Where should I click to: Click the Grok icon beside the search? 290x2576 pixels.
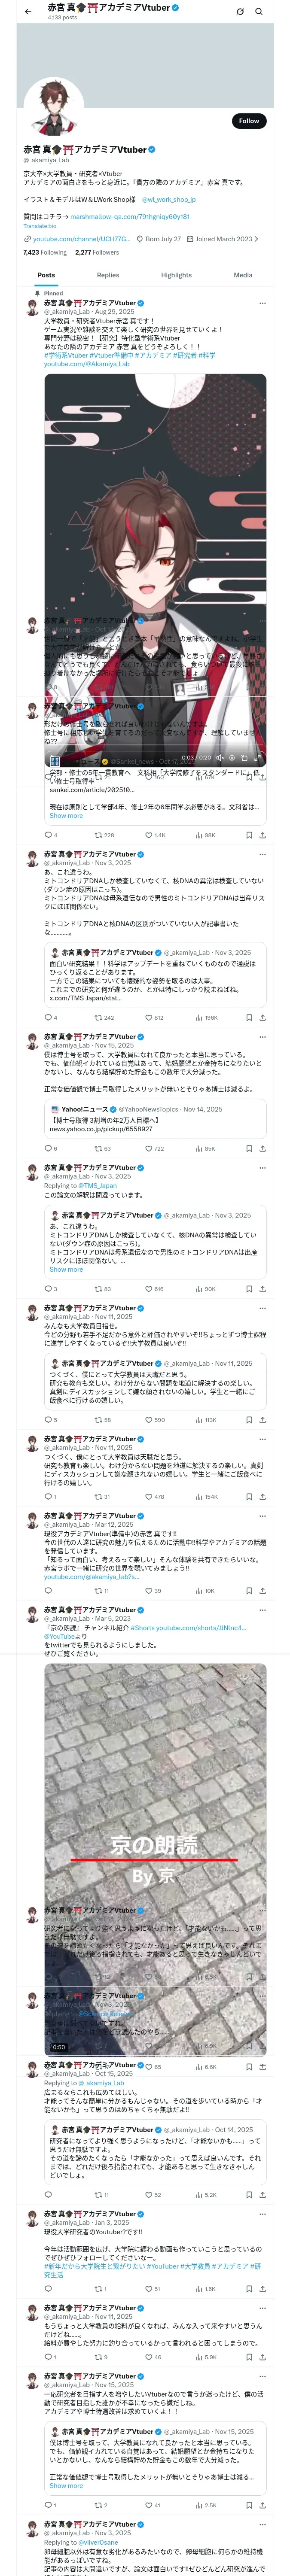(240, 11)
